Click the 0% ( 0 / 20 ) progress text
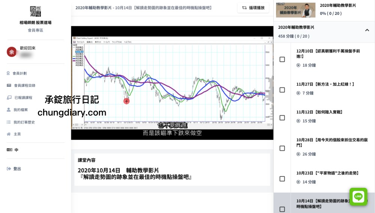This screenshot has width=375, height=213. [331, 14]
